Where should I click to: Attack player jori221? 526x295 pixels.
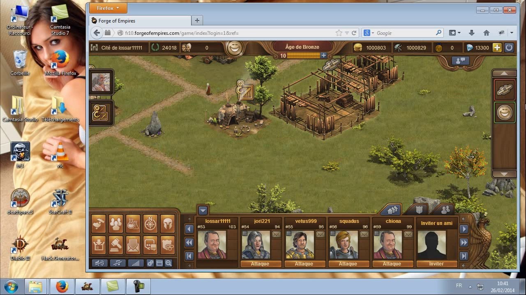point(260,264)
